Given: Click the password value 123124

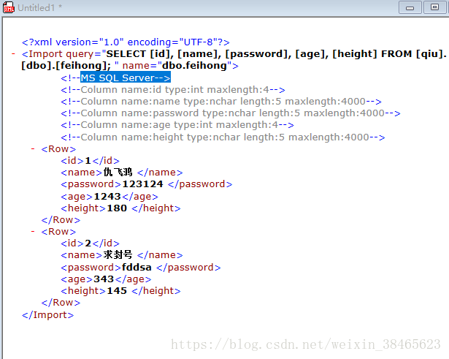Looking at the screenshot, I should coord(142,184).
